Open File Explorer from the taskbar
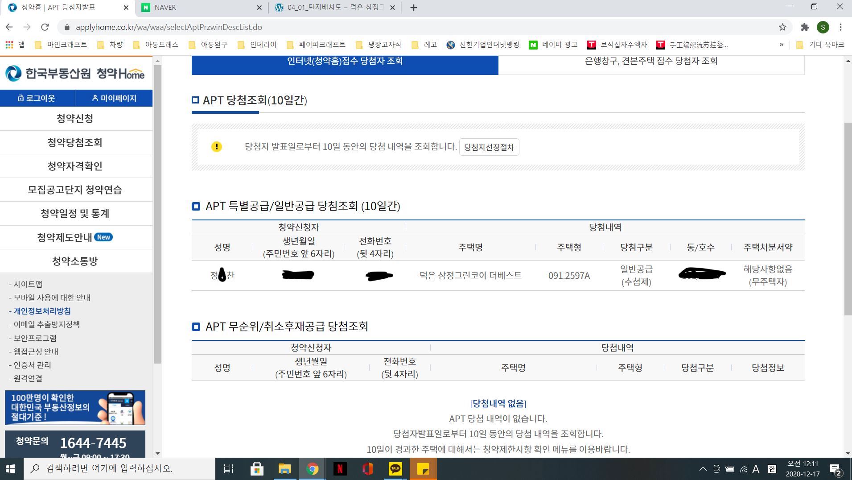 (x=284, y=469)
